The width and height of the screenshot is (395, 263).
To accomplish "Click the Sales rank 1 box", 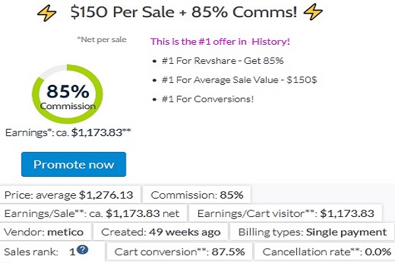I will tap(52, 251).
